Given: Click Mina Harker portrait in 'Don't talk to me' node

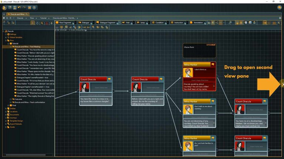Looking at the screenshot, I should click(x=188, y=110).
